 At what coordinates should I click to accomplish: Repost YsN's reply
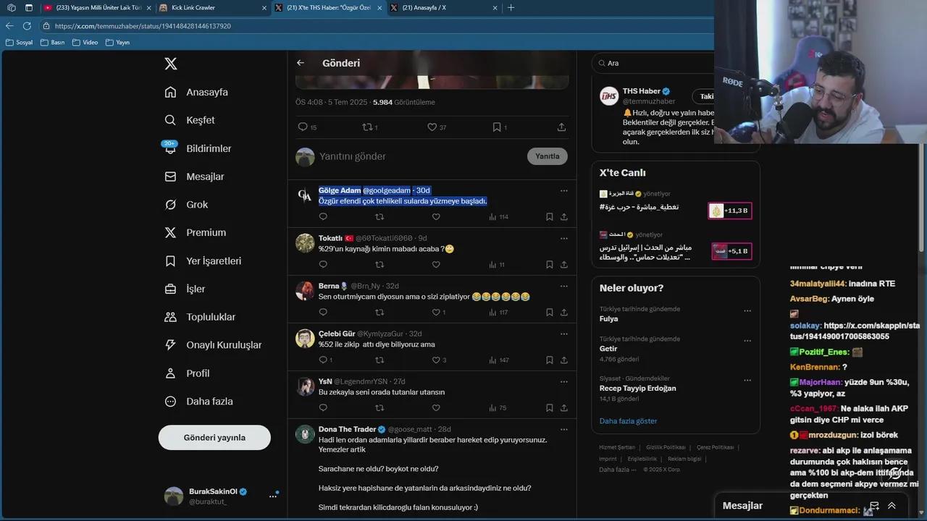(379, 408)
